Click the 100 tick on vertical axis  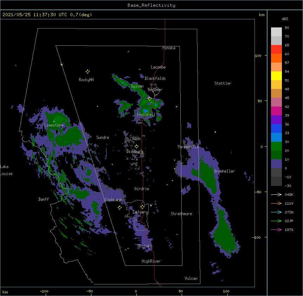258,56
